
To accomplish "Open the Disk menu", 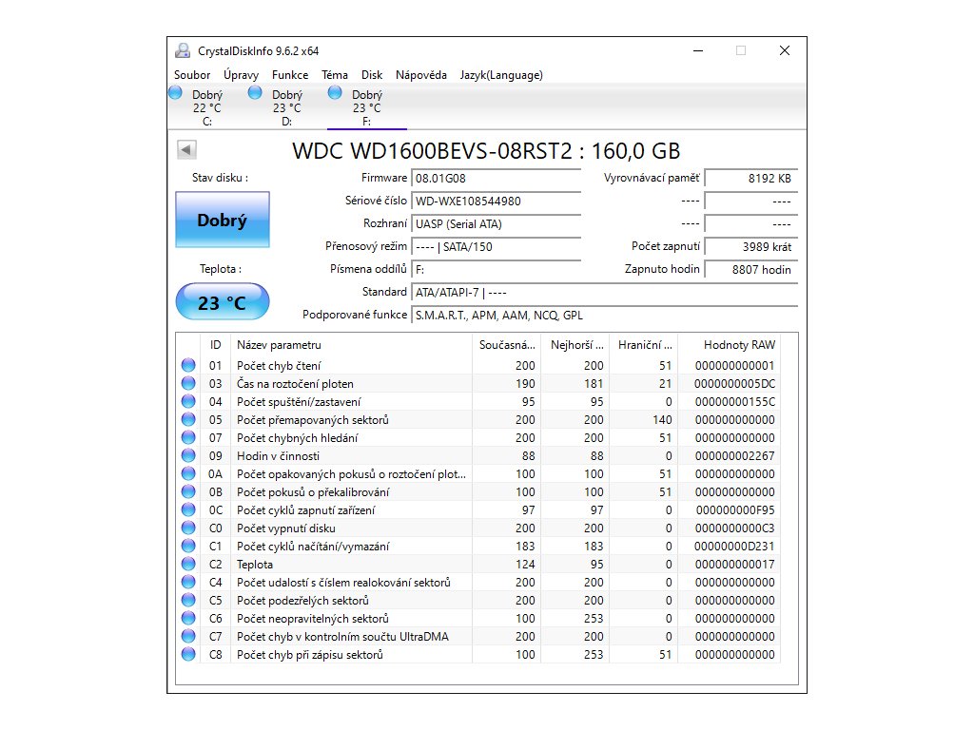I will [x=372, y=75].
